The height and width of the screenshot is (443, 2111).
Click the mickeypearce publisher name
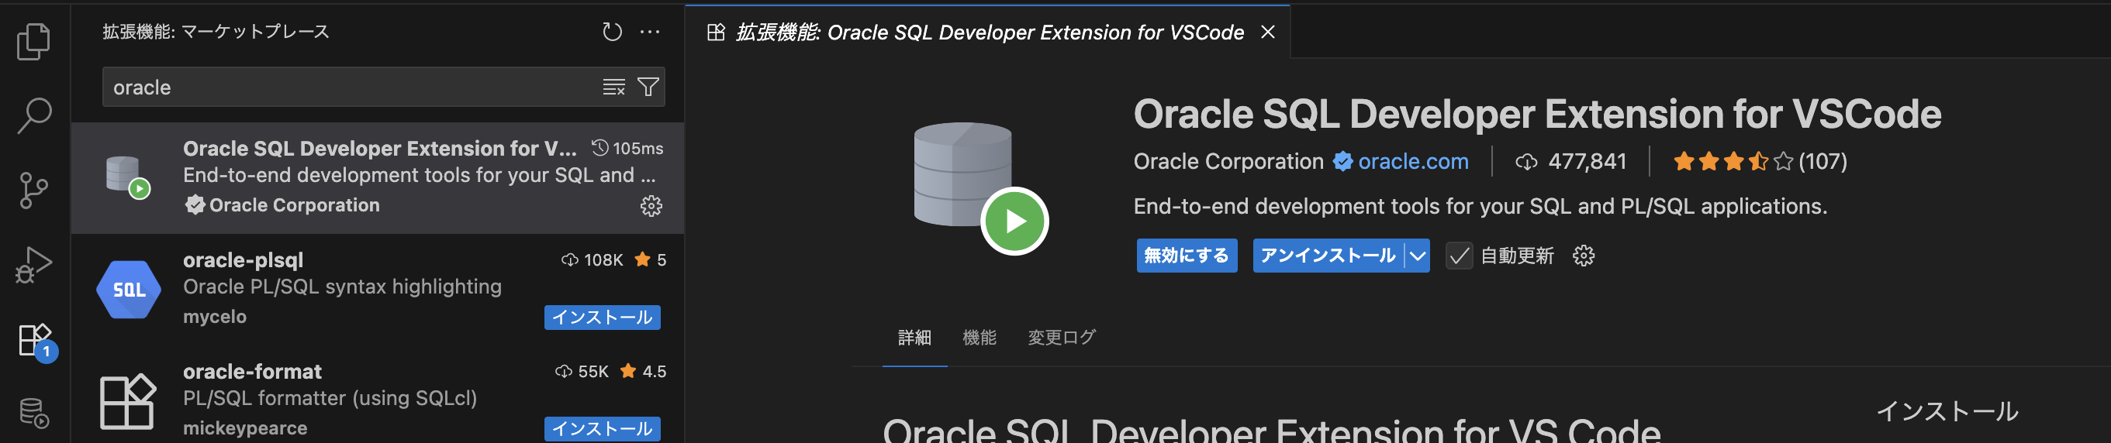click(245, 428)
